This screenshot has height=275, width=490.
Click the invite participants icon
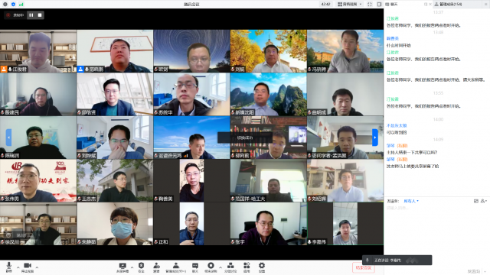pos(156,266)
